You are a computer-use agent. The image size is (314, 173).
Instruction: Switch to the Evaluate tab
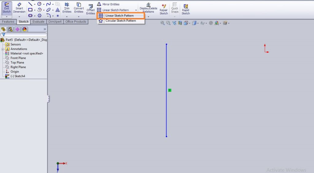click(38, 22)
